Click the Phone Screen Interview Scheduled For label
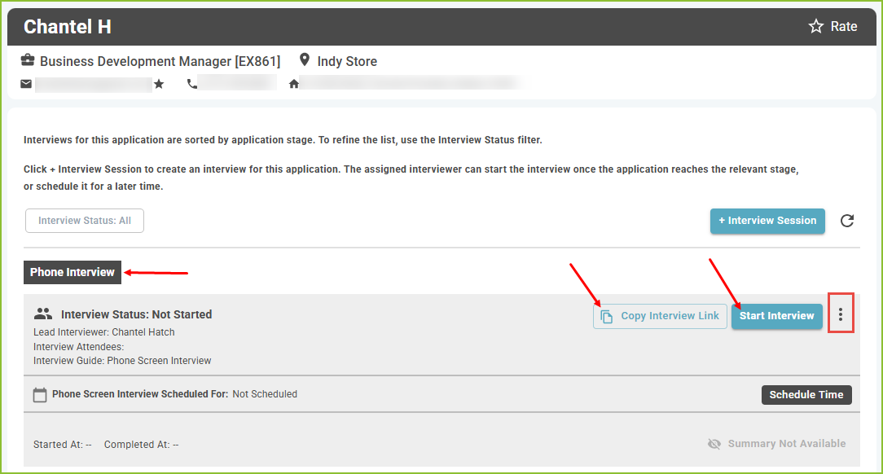This screenshot has height=474, width=883. (140, 394)
